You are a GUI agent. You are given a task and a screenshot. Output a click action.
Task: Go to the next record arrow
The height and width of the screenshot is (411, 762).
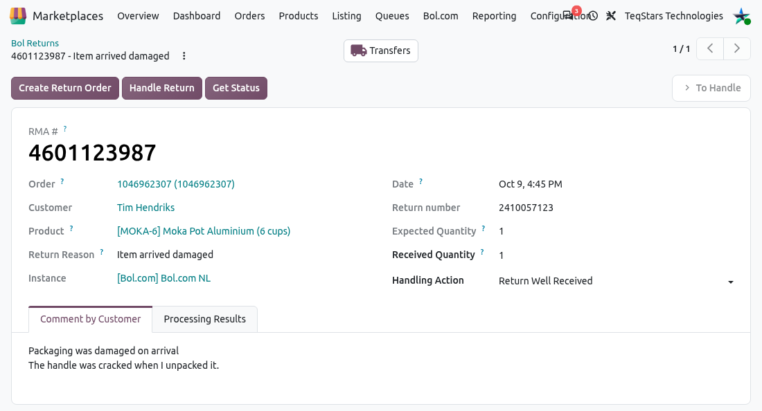[737, 48]
